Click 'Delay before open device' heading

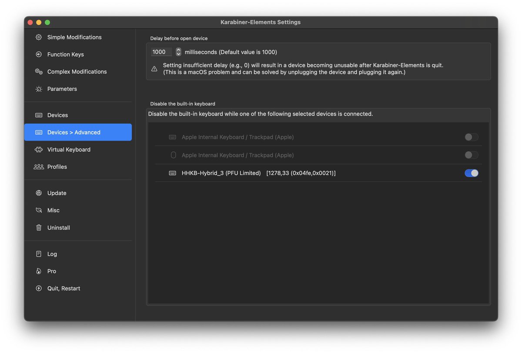(179, 38)
